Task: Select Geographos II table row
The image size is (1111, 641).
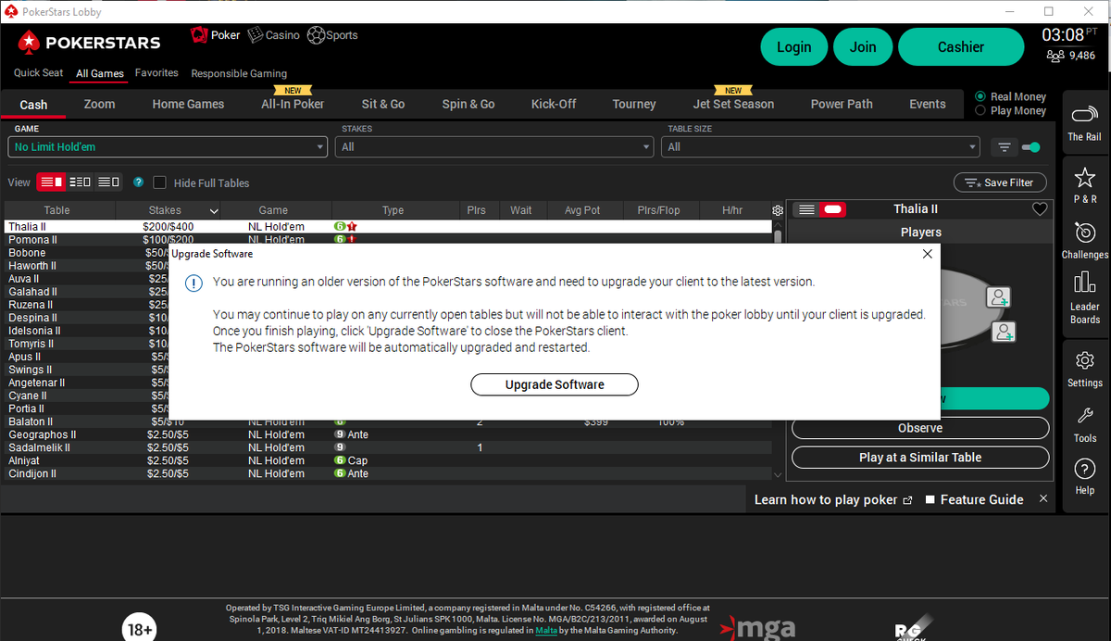Action: tap(387, 434)
